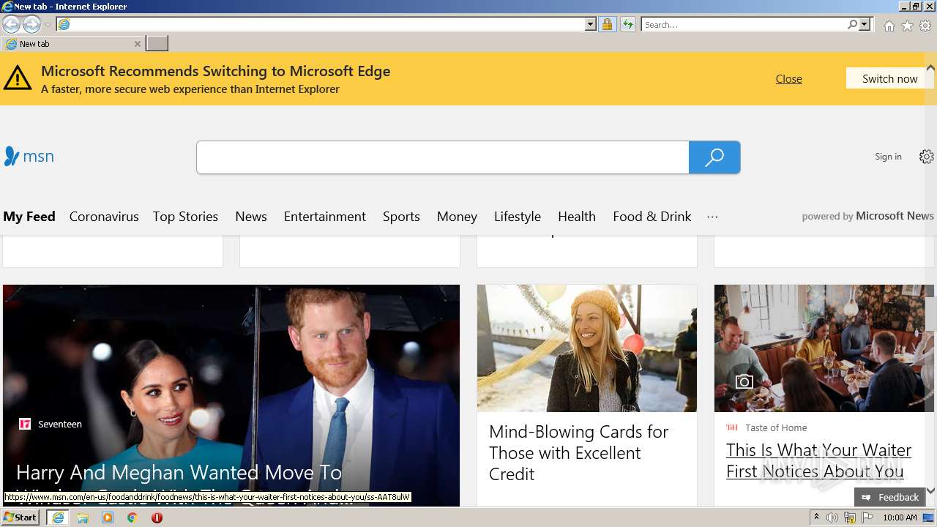Click the 10:00 AM taskbar clock
Image resolution: width=937 pixels, height=527 pixels.
pos(900,517)
